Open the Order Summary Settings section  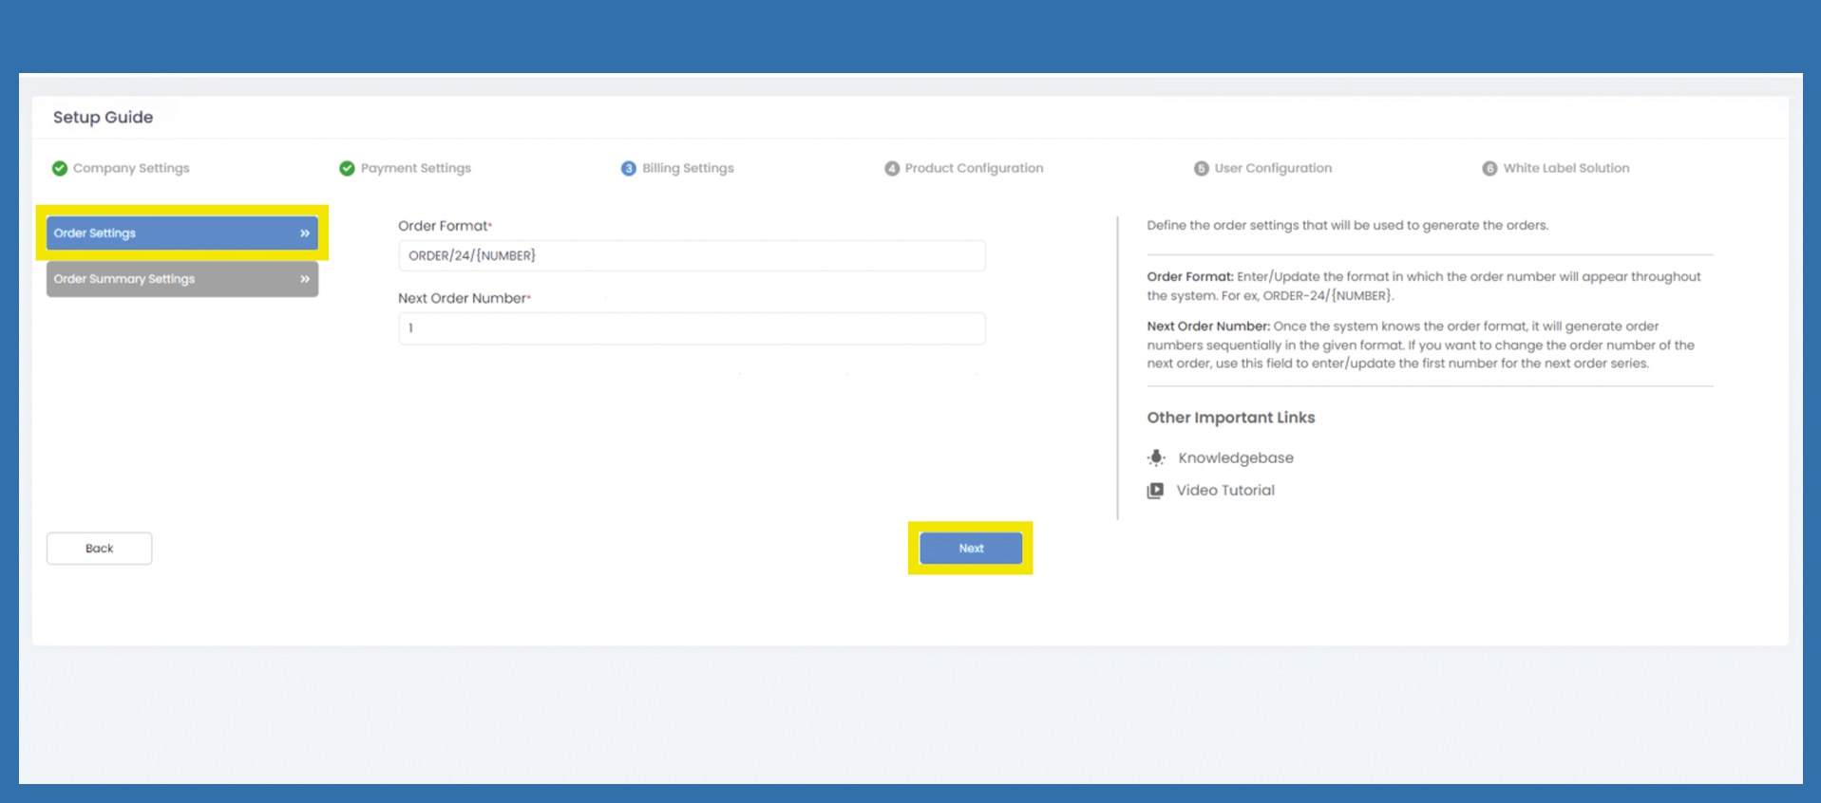coord(124,279)
